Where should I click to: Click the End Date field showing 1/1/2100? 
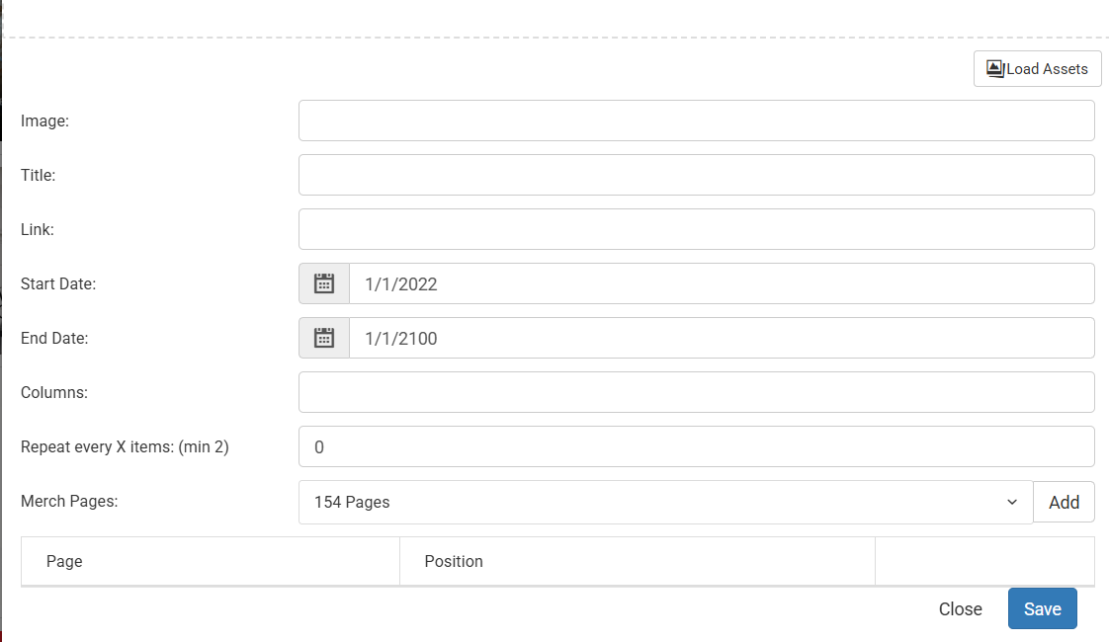723,338
